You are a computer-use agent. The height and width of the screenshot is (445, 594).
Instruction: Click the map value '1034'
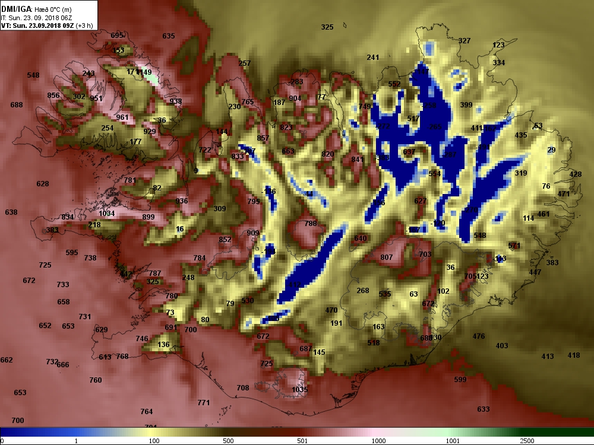[107, 214]
